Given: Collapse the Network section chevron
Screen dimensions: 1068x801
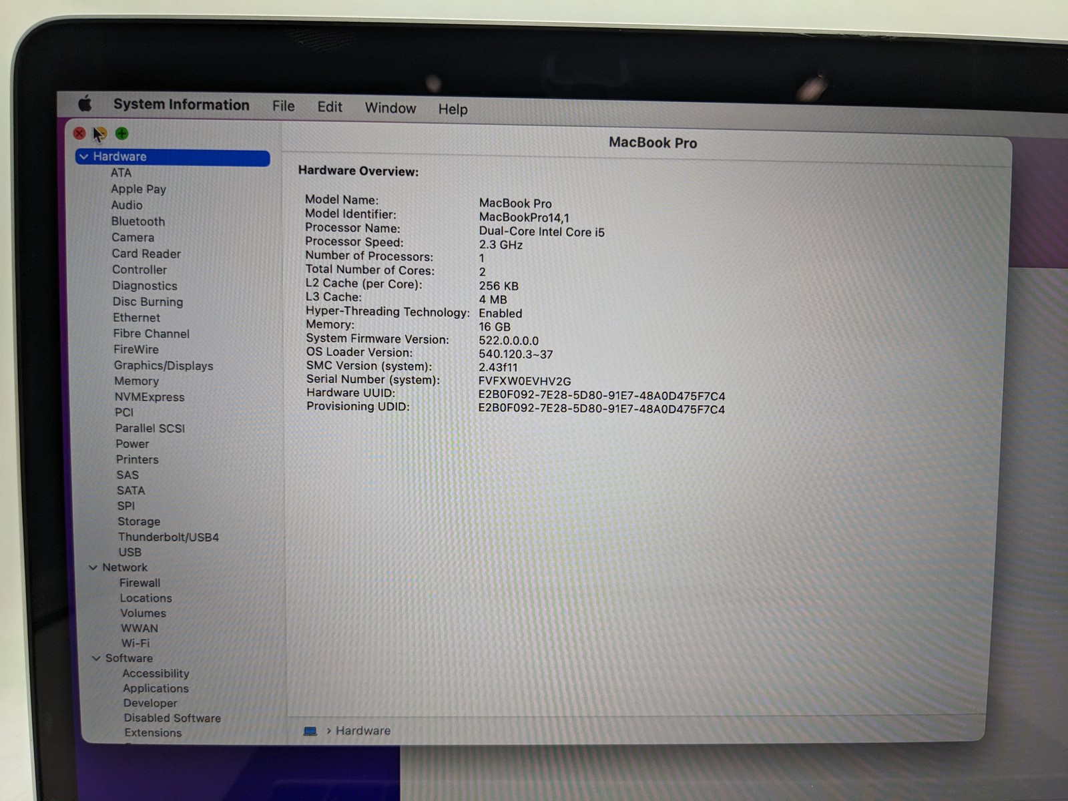Looking at the screenshot, I should coord(93,567).
